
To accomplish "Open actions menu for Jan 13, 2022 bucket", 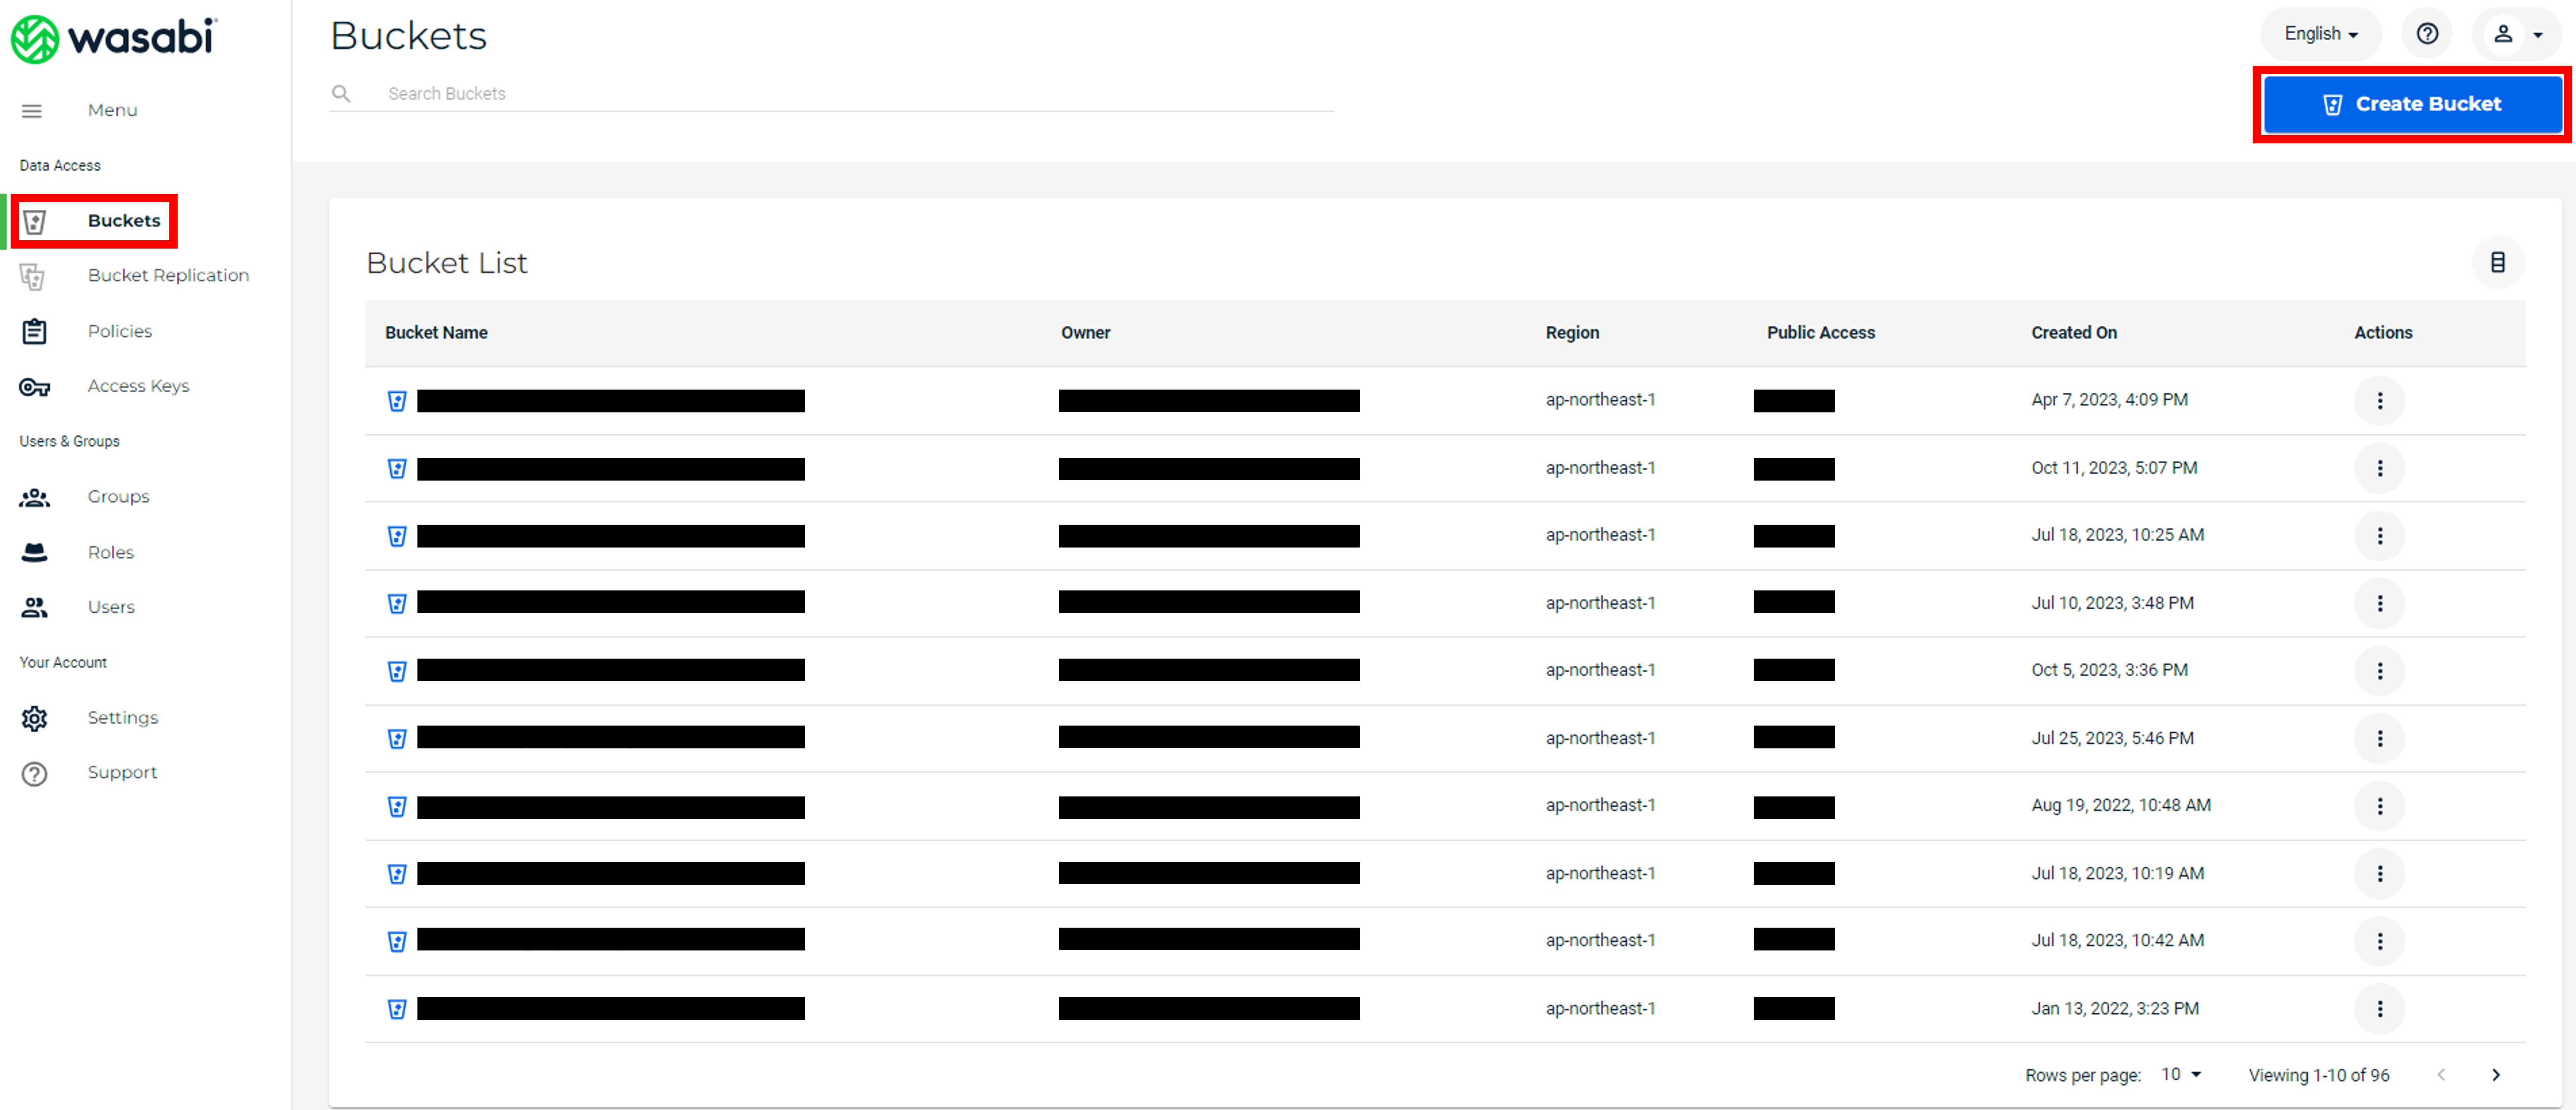I will click(x=2379, y=1009).
